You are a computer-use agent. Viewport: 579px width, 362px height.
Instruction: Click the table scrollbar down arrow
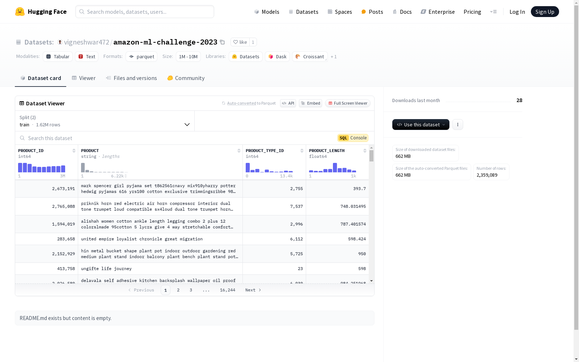coord(371,281)
